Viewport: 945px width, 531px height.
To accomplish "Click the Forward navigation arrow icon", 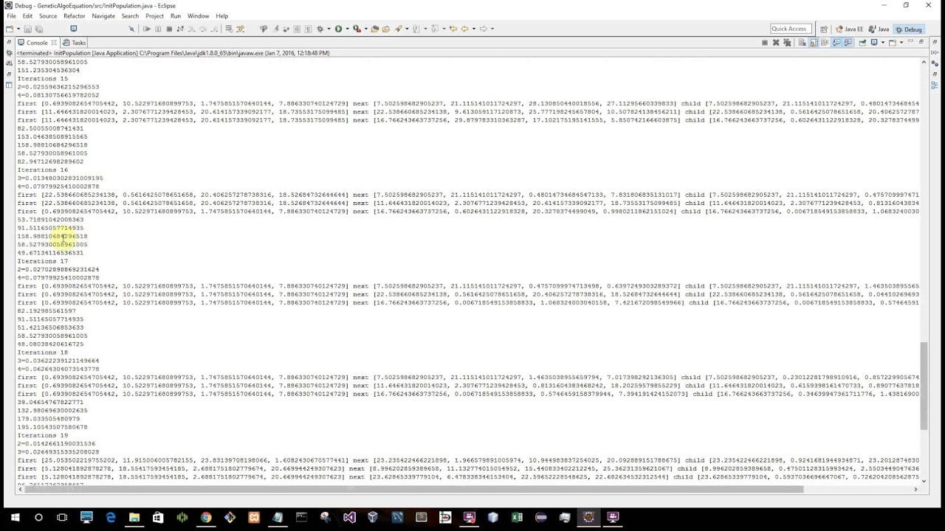I will click(484, 29).
